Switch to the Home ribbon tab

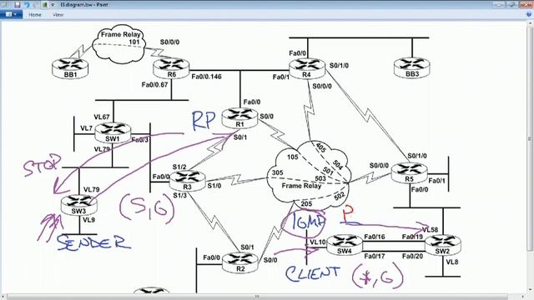pyautogui.click(x=35, y=15)
